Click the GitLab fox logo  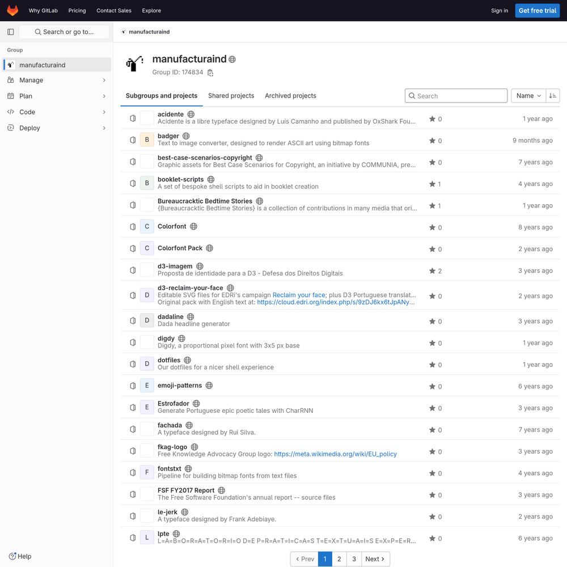point(12,10)
